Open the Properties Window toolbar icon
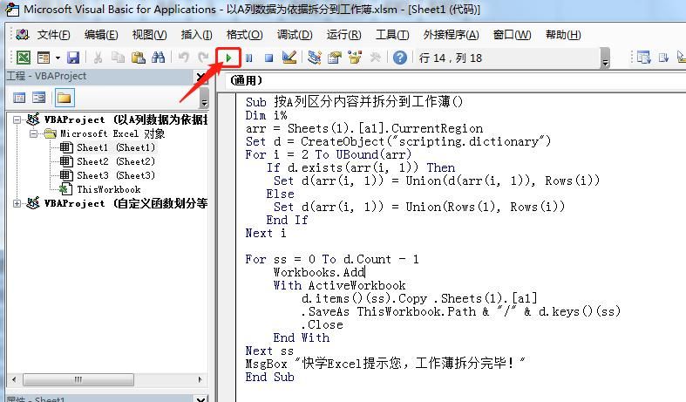This screenshot has width=686, height=402. coord(335,58)
